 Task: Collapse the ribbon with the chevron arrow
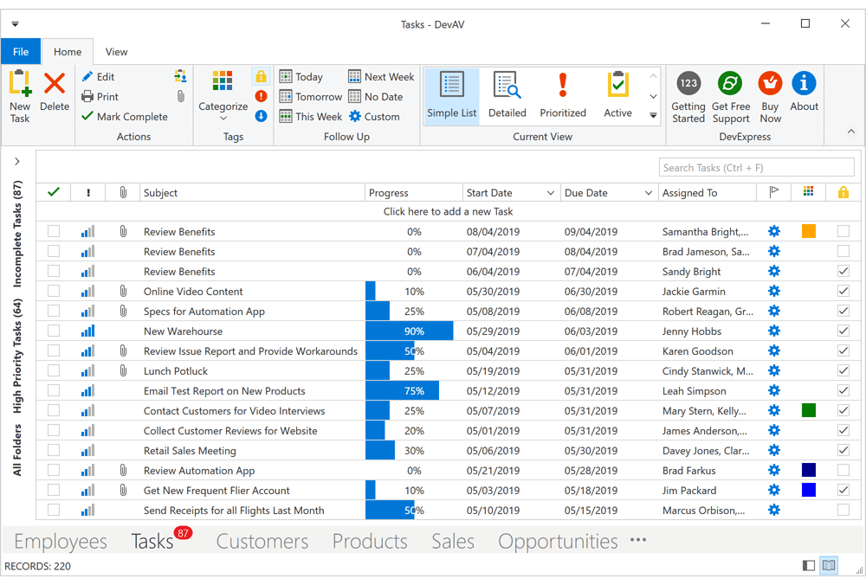click(851, 132)
